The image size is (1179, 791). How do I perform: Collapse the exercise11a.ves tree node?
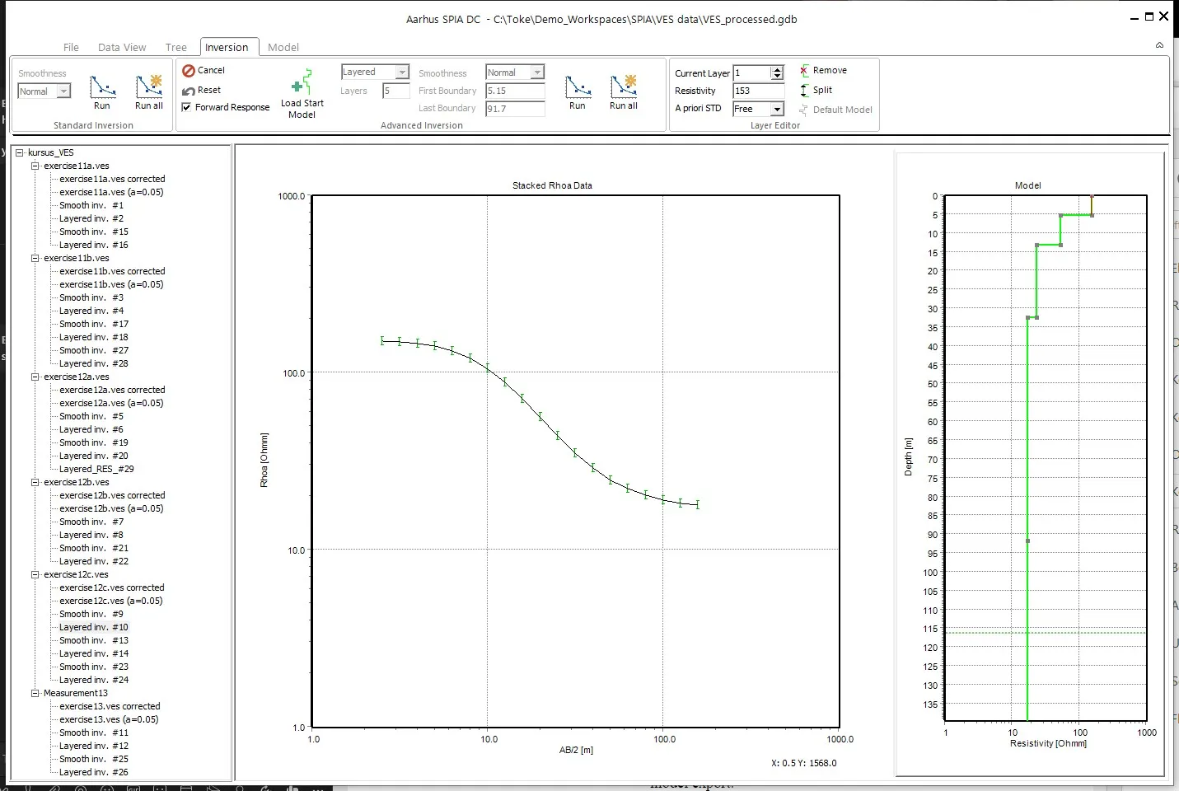[x=35, y=166]
